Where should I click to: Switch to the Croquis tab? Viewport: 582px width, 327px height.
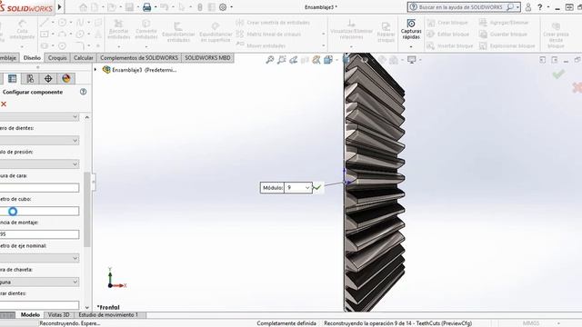tap(57, 58)
